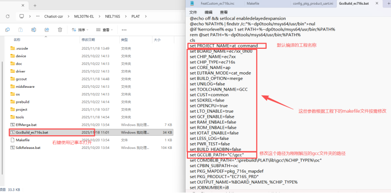Select the middleware folder icon

click(13, 86)
